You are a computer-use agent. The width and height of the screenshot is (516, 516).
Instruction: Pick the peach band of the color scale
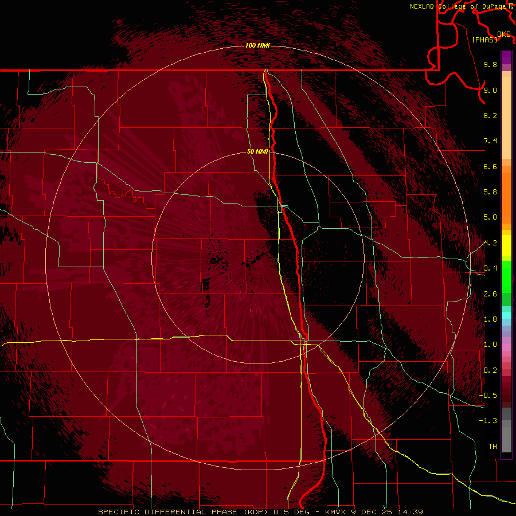506,119
